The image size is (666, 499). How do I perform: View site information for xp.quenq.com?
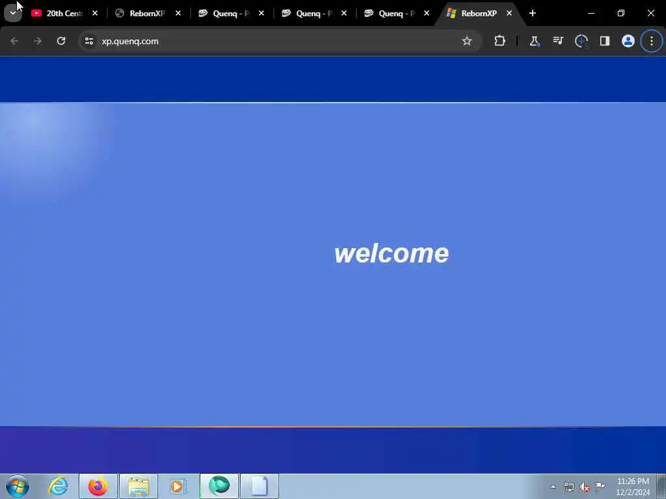coord(88,41)
